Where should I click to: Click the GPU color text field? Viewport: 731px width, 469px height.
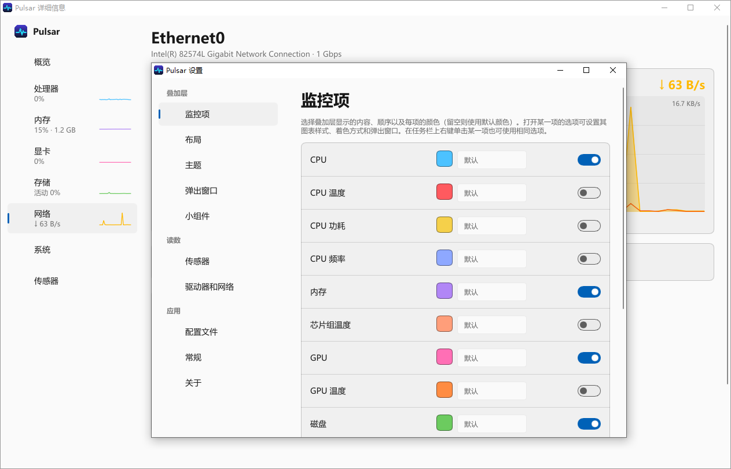point(492,358)
